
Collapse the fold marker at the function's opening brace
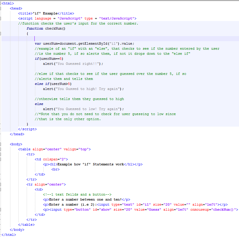pos(0,33)
